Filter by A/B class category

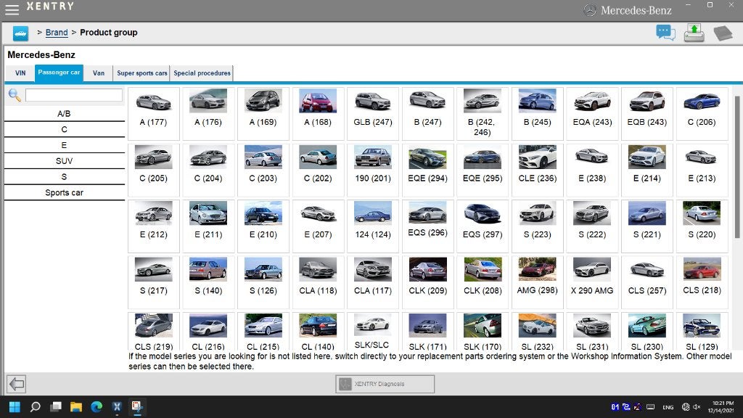point(64,114)
